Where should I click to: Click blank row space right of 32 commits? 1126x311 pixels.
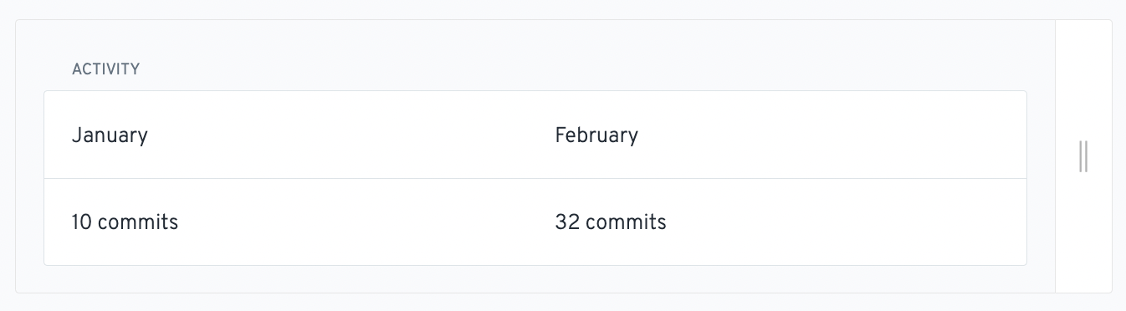coord(847,222)
